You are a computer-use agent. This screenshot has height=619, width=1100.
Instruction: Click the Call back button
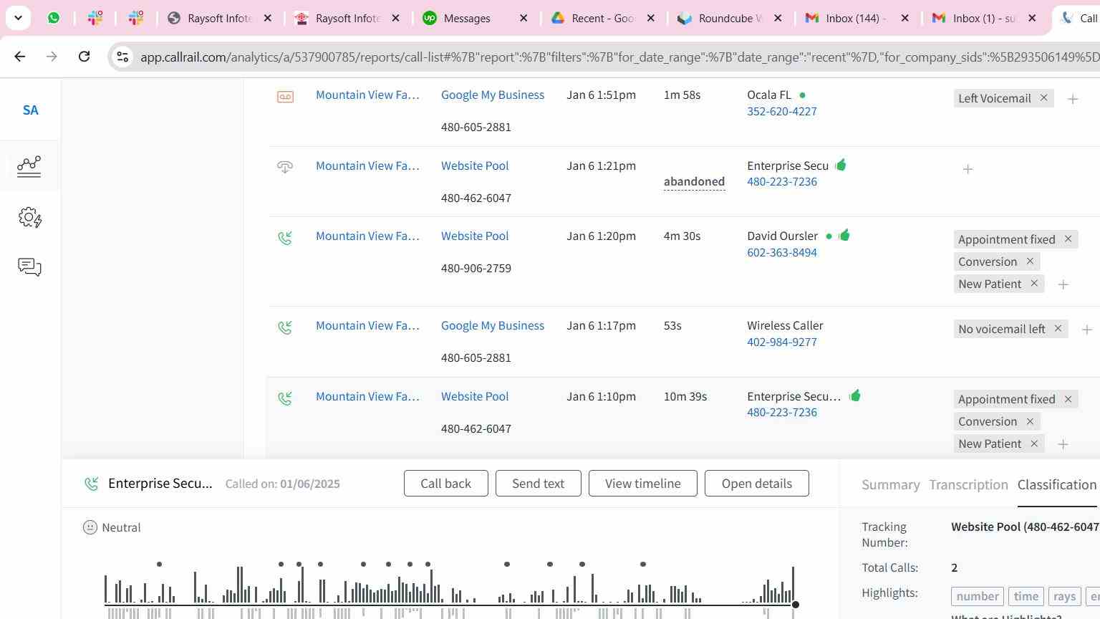click(445, 484)
